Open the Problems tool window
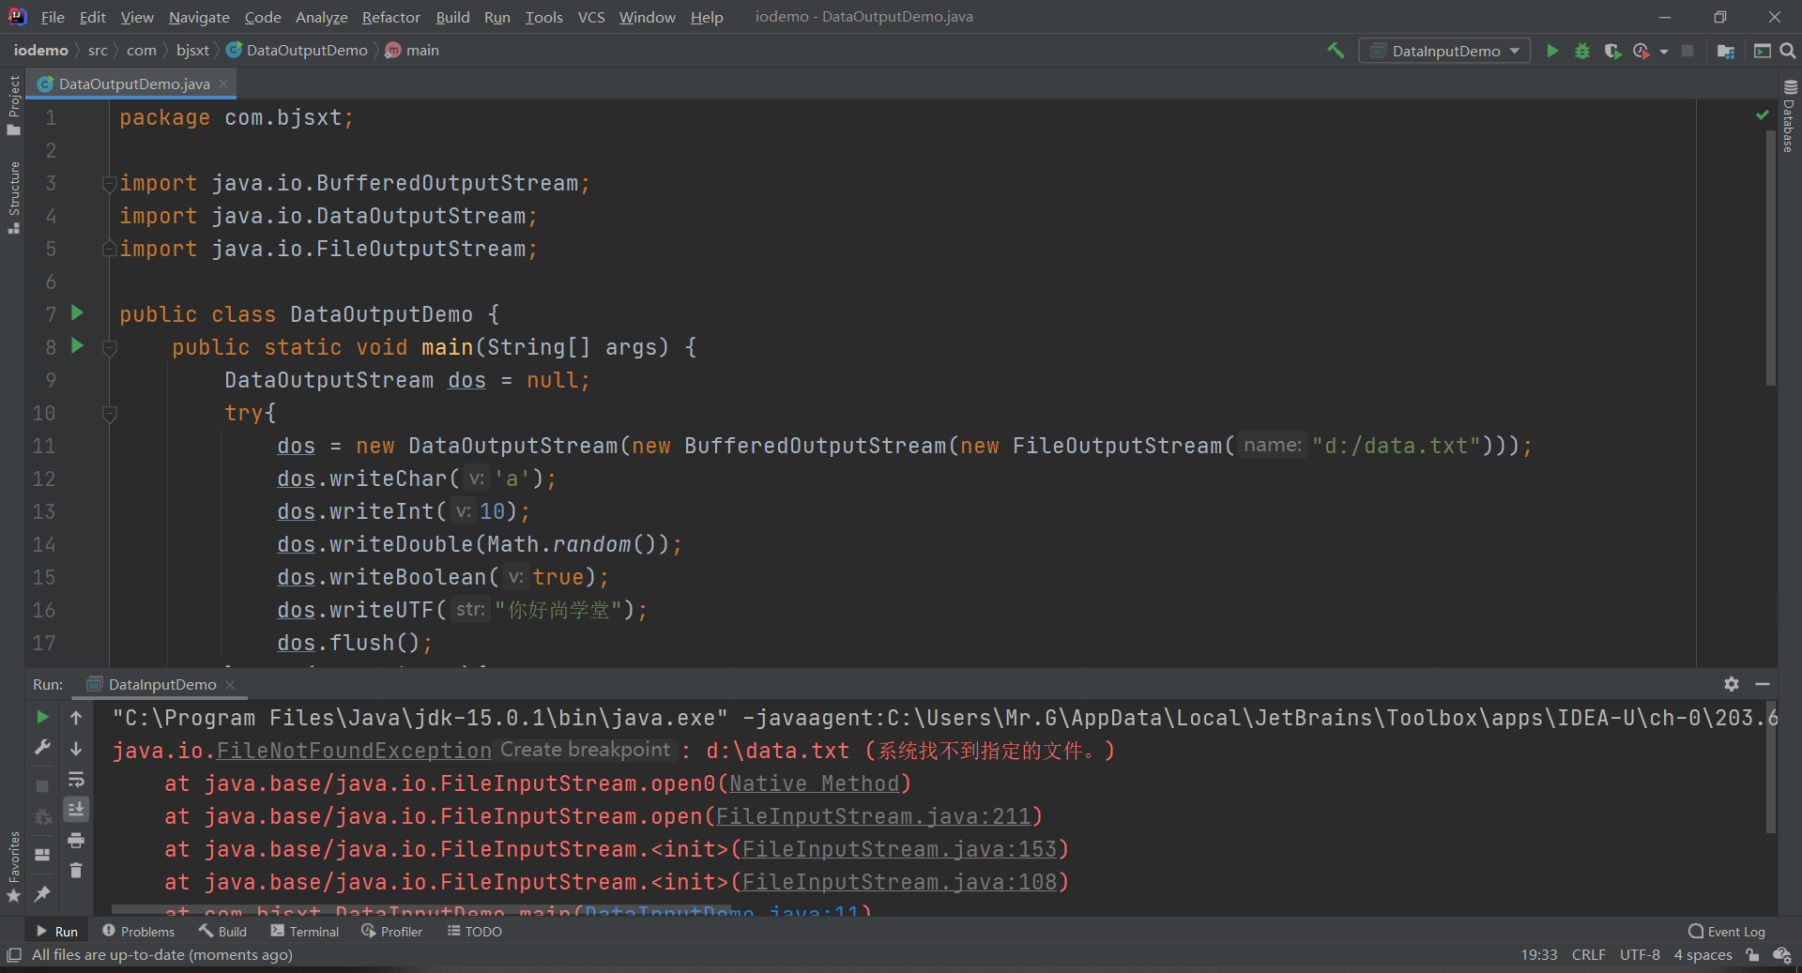Image resolution: width=1802 pixels, height=973 pixels. (x=138, y=931)
